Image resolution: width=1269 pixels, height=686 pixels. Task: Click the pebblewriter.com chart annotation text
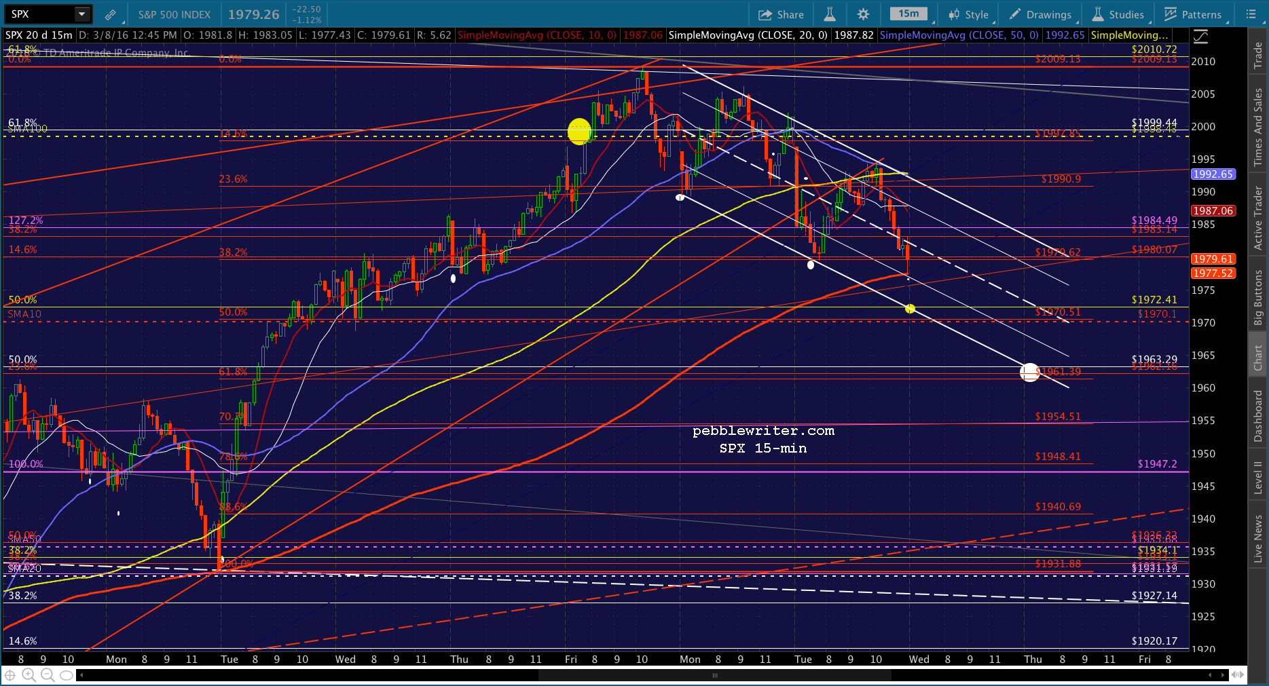[763, 431]
